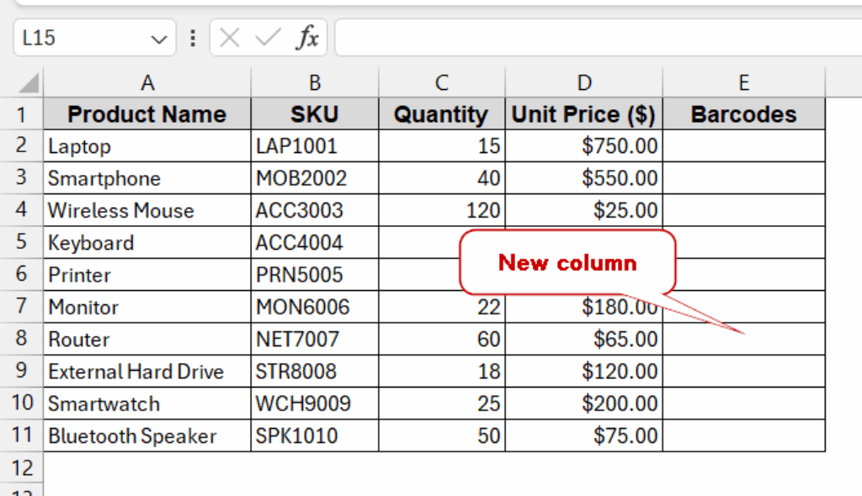Select the Bluetooth Speaker cell
Viewport: 862px width, 496px height.
click(147, 436)
